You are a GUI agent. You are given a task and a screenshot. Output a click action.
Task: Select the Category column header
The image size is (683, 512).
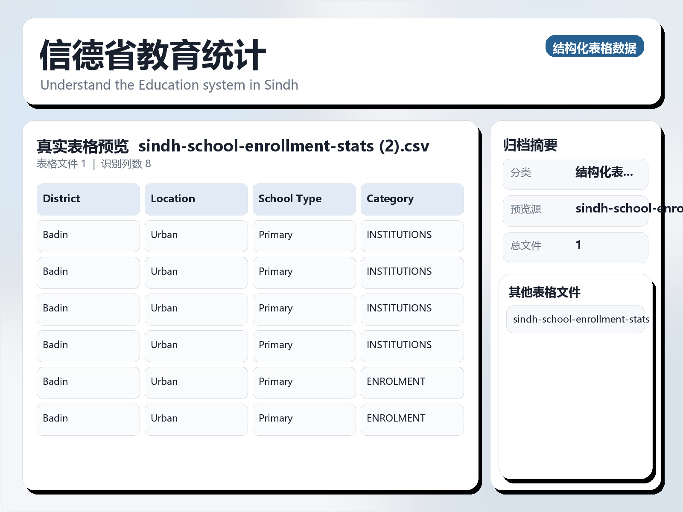(412, 199)
